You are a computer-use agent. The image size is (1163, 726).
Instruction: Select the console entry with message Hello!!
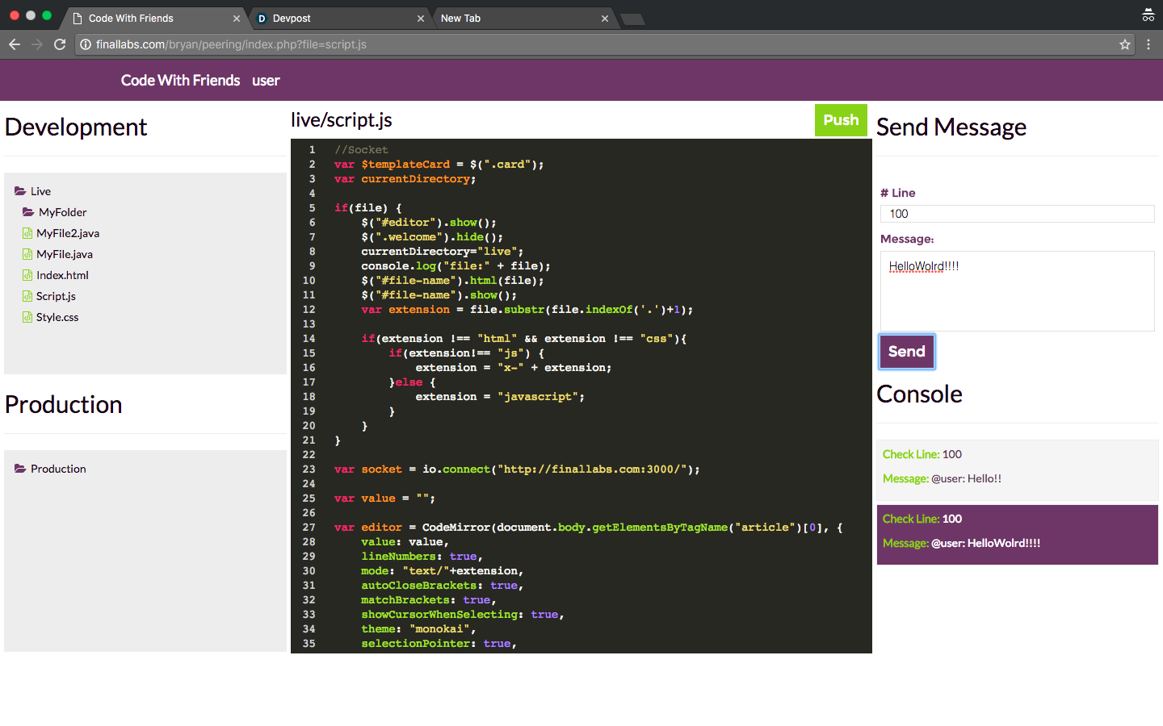[x=1018, y=470]
